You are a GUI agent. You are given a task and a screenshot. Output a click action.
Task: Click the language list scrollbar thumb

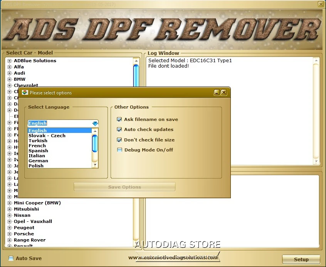(x=95, y=143)
